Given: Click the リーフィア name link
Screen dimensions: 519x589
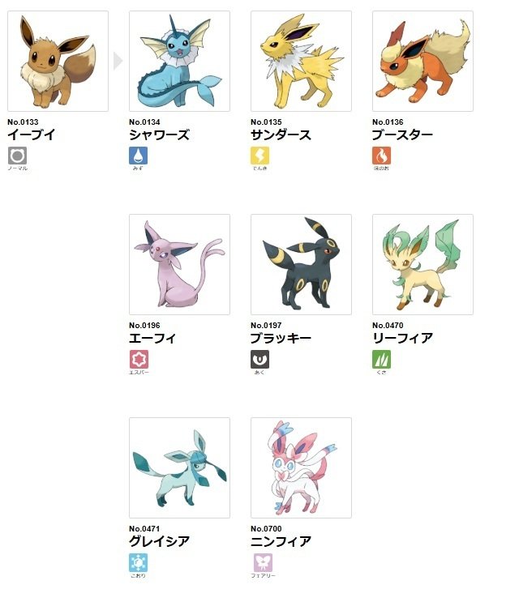Looking at the screenshot, I should 402,338.
